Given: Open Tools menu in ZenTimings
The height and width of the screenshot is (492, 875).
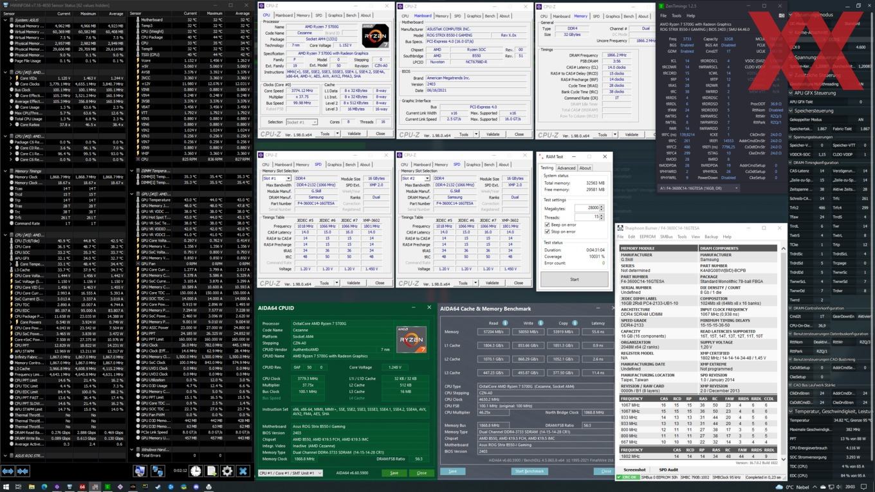Looking at the screenshot, I should point(676,15).
